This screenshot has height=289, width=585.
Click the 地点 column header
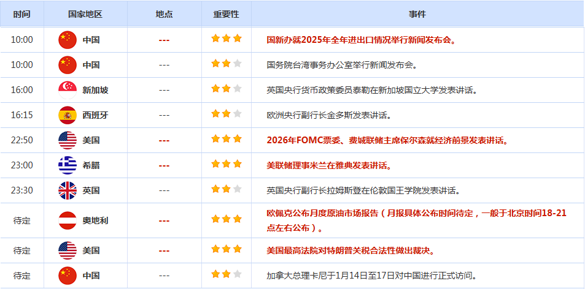pos(164,14)
